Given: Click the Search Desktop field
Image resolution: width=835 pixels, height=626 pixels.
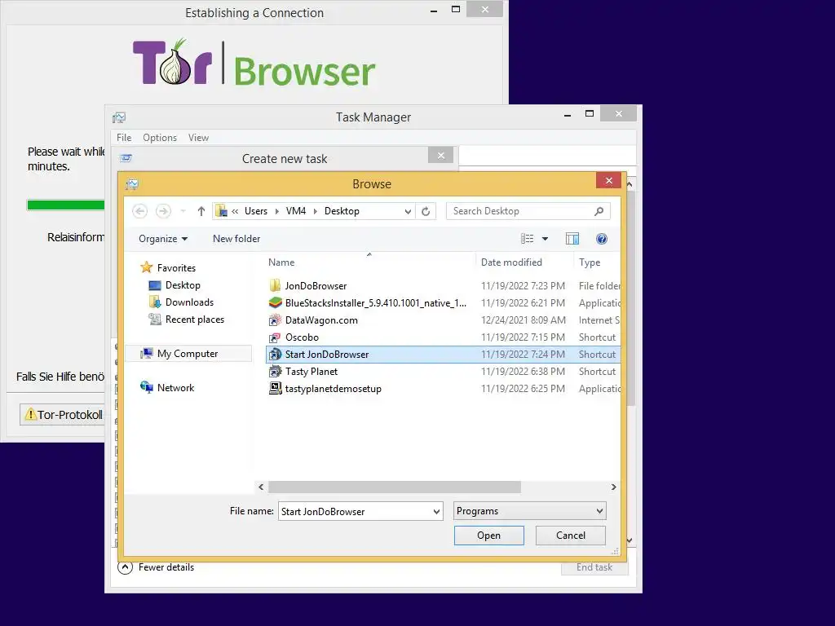Looking at the screenshot, I should tap(522, 211).
